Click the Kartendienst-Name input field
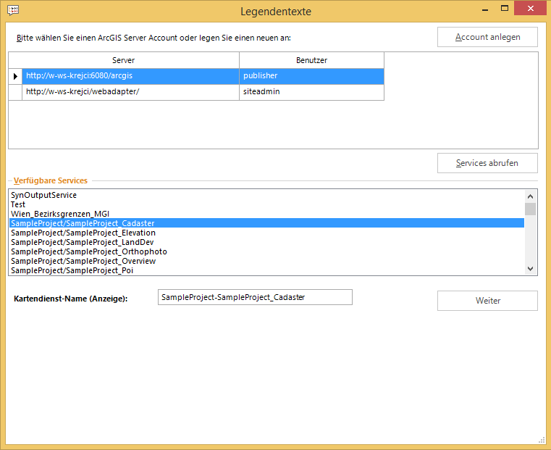The width and height of the screenshot is (551, 450). (x=254, y=297)
